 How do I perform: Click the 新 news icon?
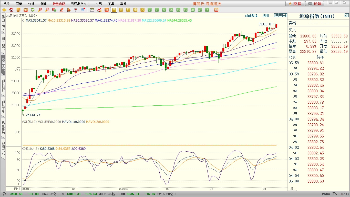83,10
